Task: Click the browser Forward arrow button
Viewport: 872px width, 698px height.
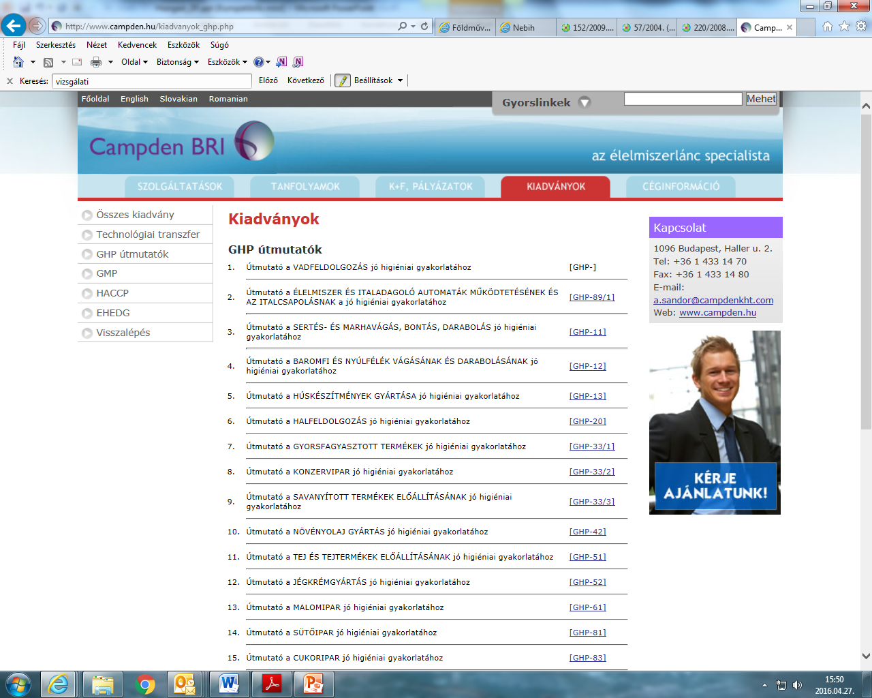Action: (37, 26)
